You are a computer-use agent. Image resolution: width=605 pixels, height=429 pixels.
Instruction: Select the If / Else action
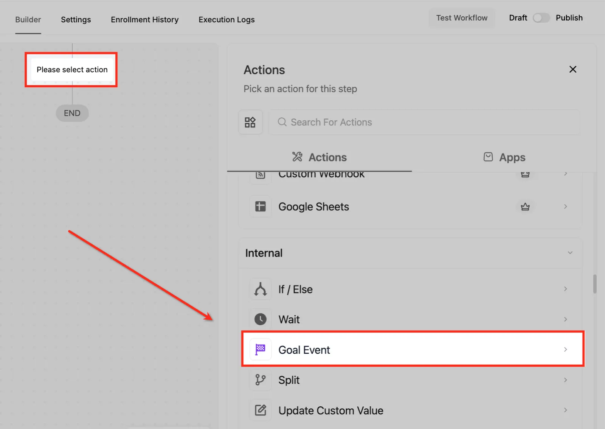pyautogui.click(x=410, y=289)
